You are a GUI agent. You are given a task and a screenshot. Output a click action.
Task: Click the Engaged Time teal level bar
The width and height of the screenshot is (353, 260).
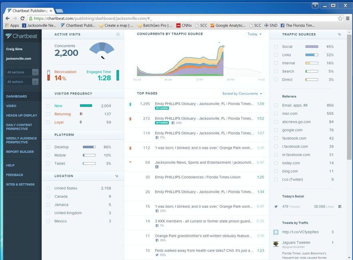click(117, 75)
